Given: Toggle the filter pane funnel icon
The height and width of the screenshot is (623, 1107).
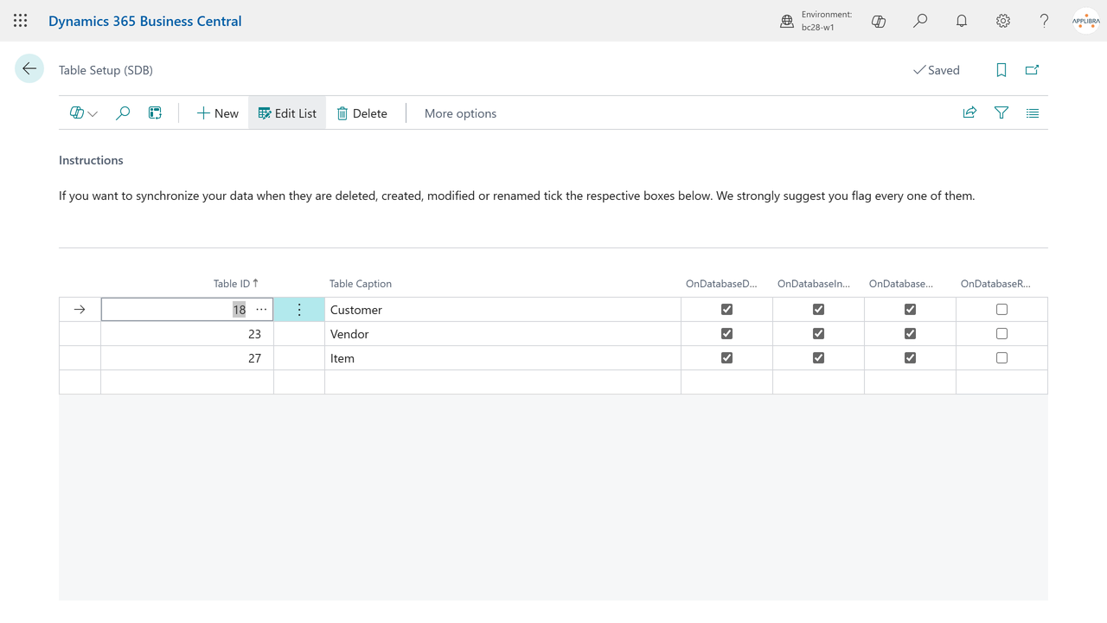Looking at the screenshot, I should click(x=1001, y=112).
